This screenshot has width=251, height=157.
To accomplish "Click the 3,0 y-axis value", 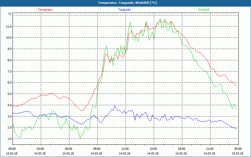I will point(9,116).
